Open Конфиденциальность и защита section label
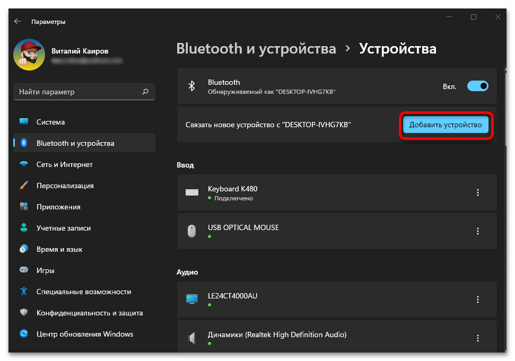The width and height of the screenshot is (515, 361). tap(90, 313)
